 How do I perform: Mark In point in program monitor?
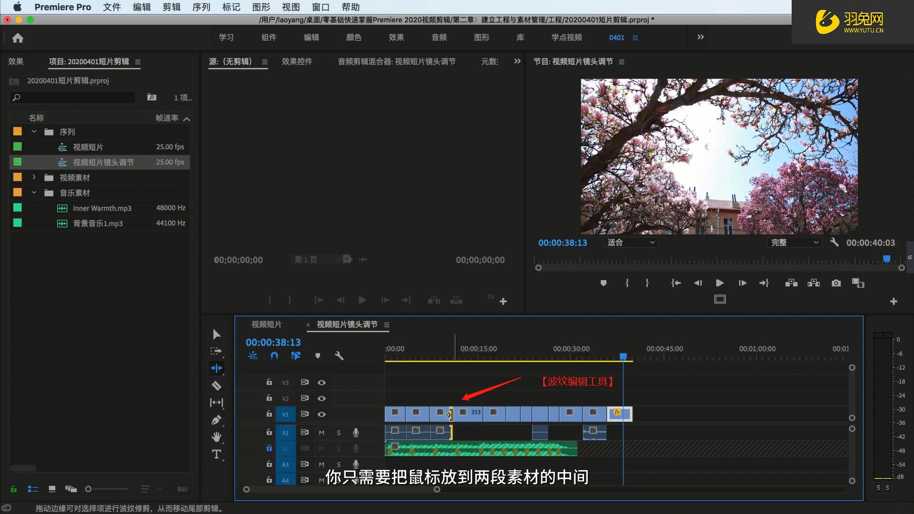click(x=627, y=283)
